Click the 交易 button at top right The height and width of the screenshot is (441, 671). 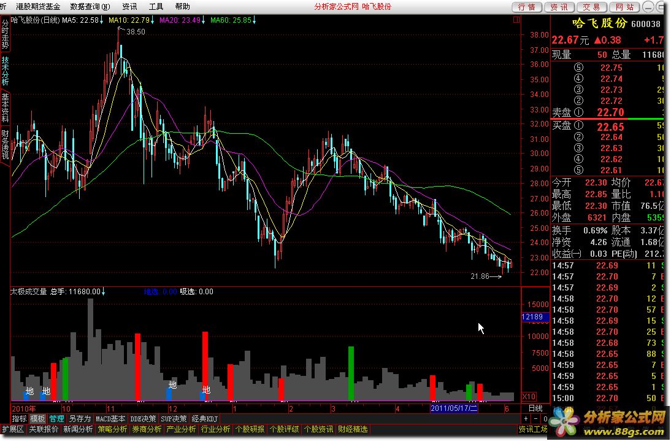591,7
